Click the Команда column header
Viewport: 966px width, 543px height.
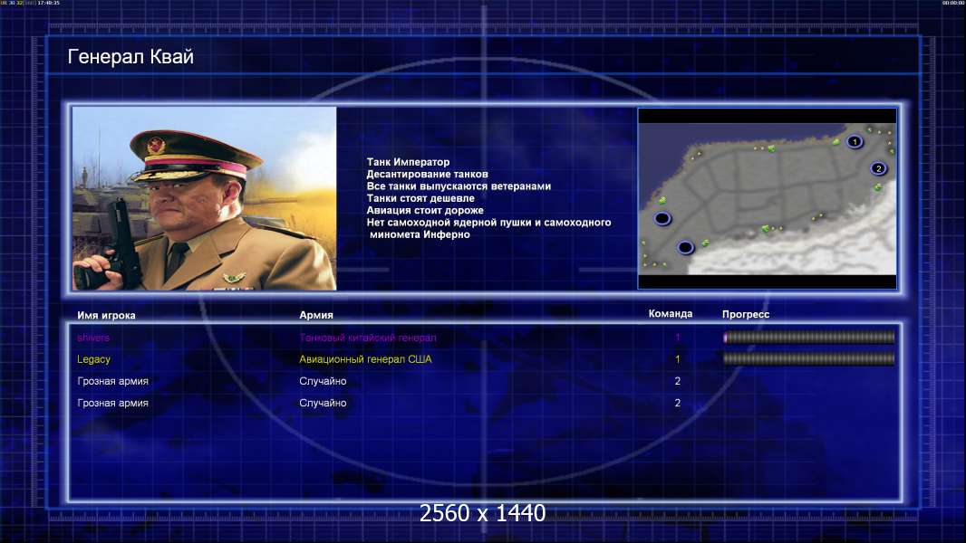[671, 314]
